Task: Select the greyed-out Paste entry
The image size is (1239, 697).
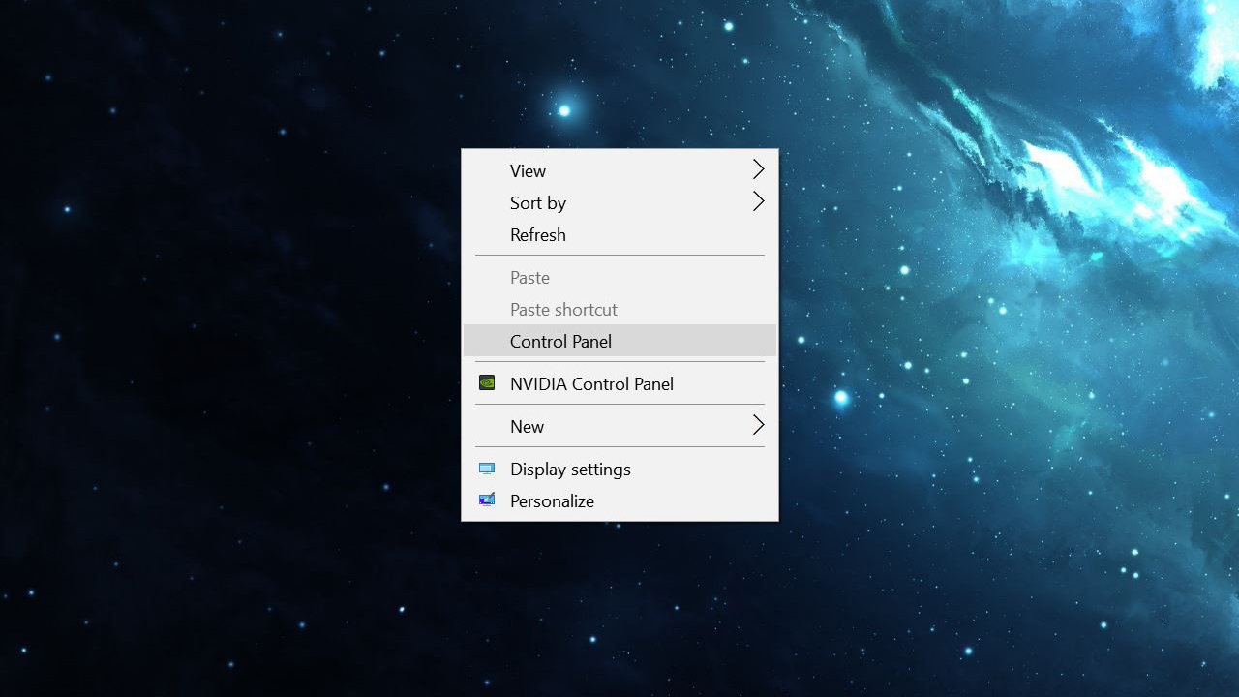Action: 619,277
